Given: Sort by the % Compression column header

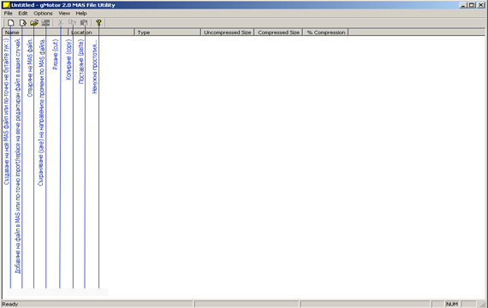Looking at the screenshot, I should [326, 33].
